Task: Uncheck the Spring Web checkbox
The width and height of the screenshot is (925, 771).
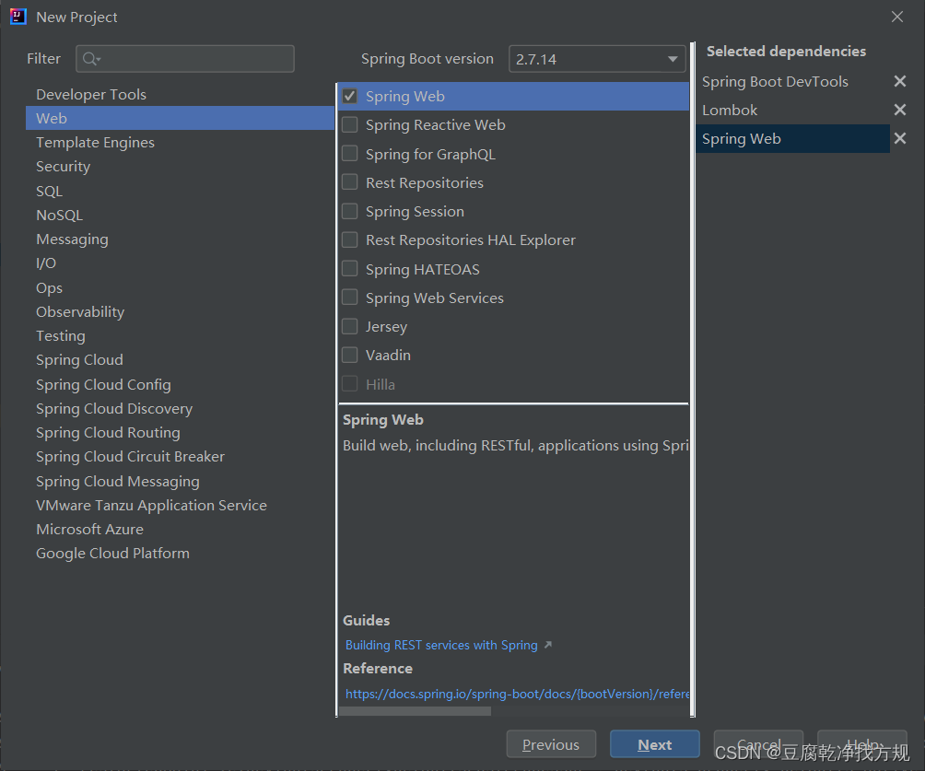Action: [x=350, y=96]
